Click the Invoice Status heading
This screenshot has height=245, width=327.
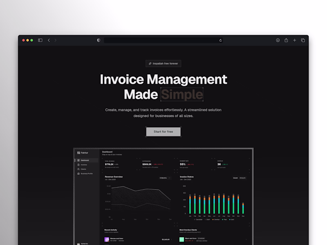click(x=187, y=177)
